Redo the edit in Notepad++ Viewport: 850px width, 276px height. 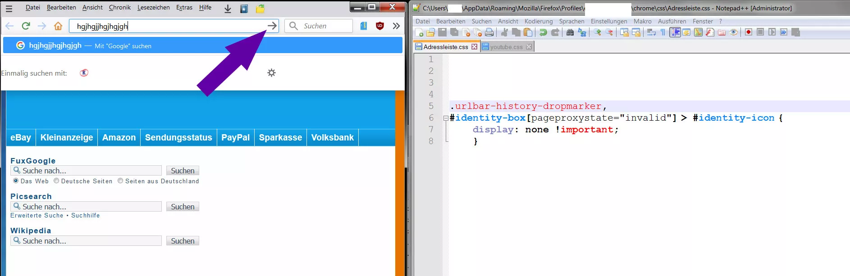pos(555,32)
